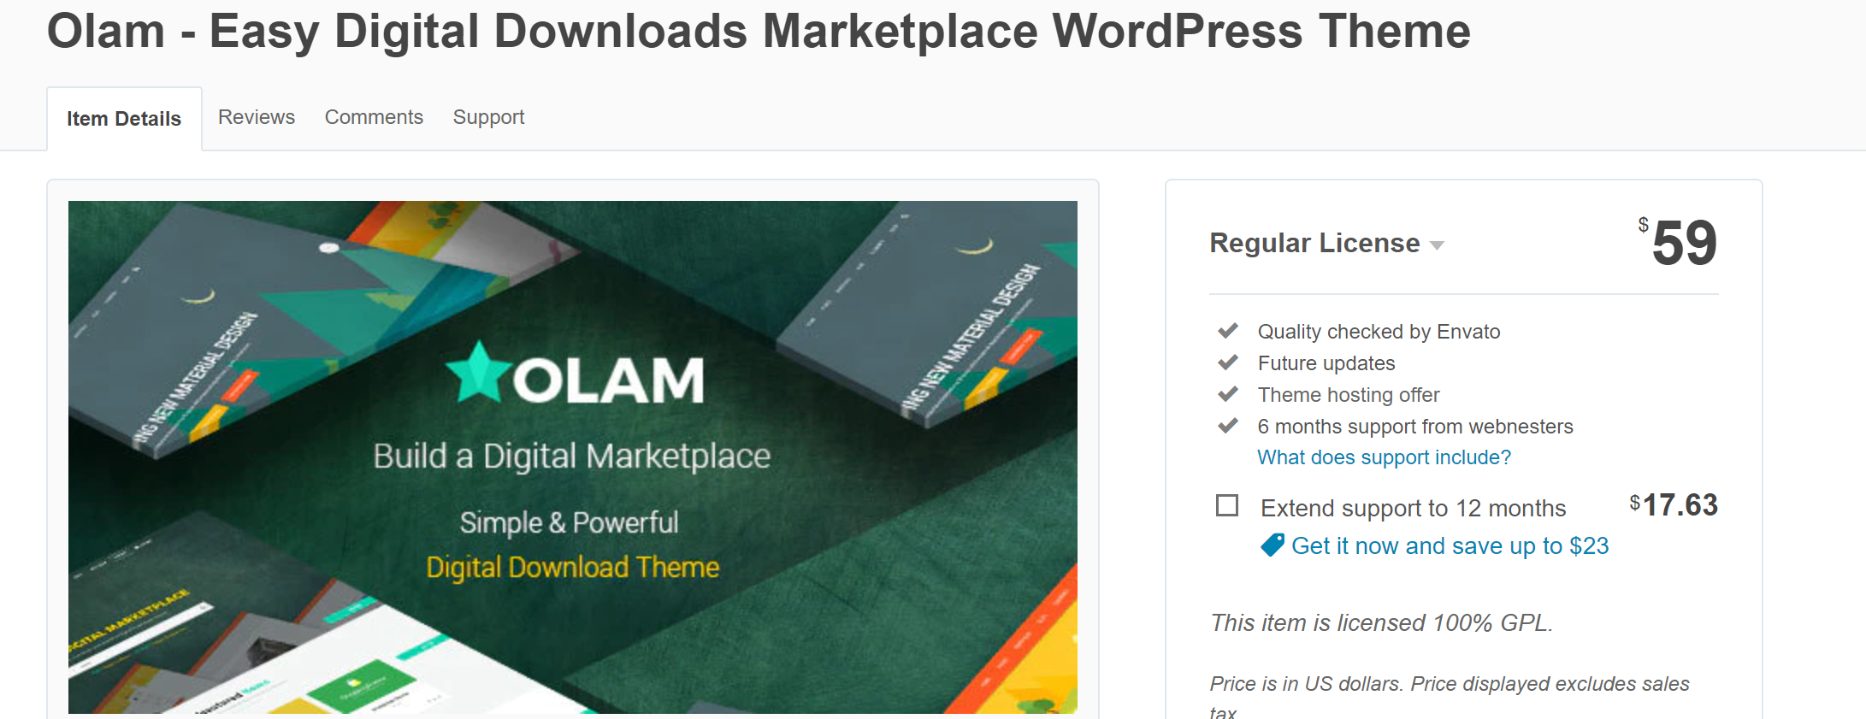Click the 'Future updates' feature text
Screen dimensions: 1866x719
point(1326,363)
